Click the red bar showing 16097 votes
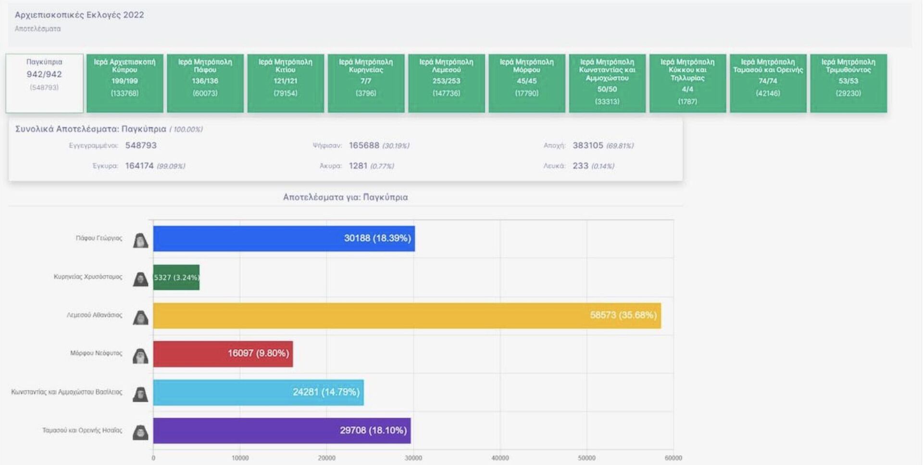923x465 pixels. click(x=223, y=354)
